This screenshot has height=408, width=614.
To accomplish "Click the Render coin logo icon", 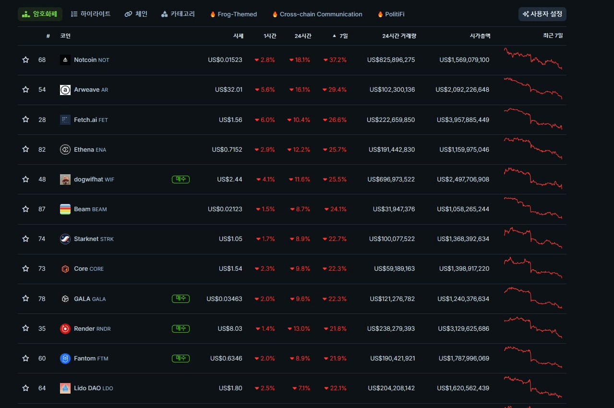I will click(65, 329).
